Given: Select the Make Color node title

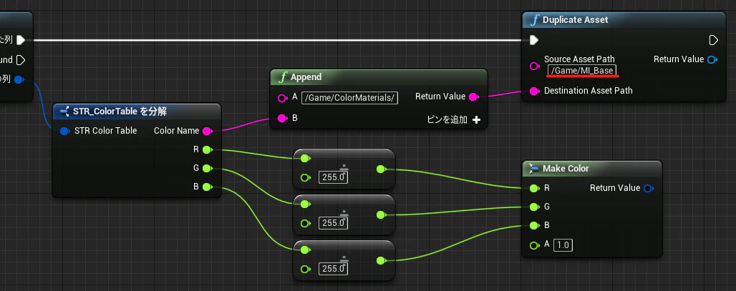Looking at the screenshot, I should tap(566, 169).
